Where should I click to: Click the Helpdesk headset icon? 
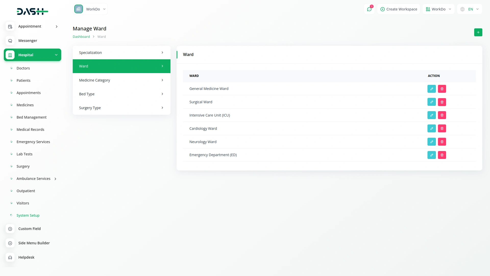pos(10,257)
